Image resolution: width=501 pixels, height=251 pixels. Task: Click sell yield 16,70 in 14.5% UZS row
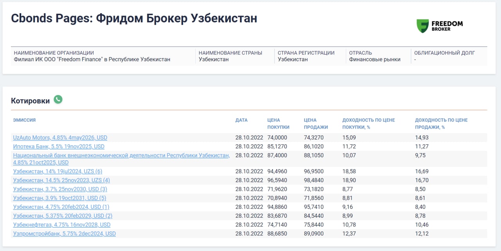tap(422, 180)
